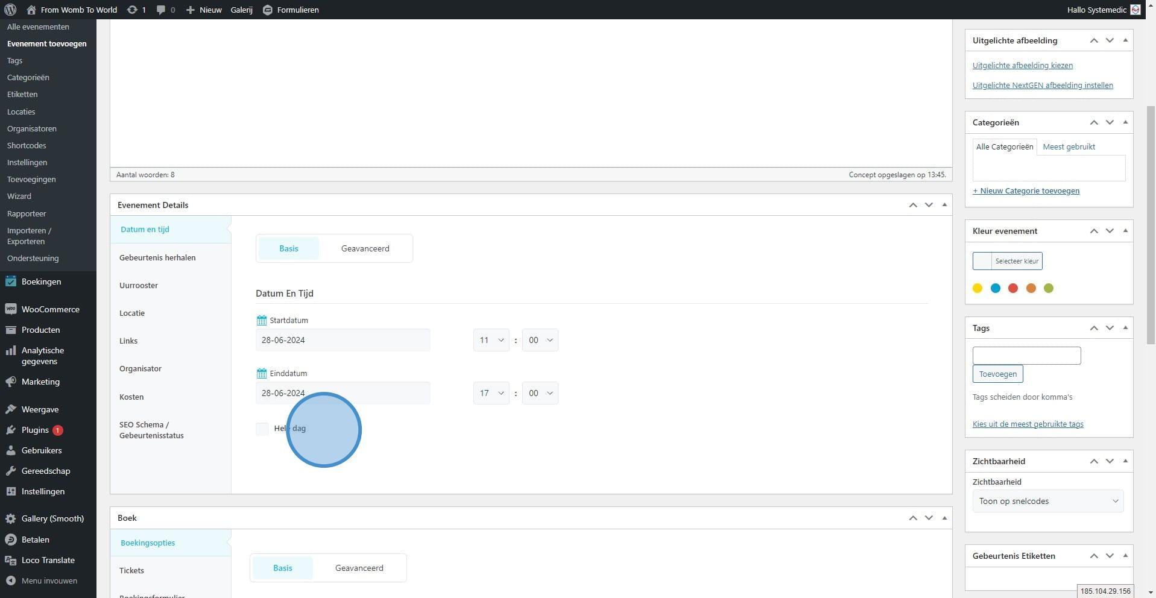Open WooCommerce from the sidebar icon

[x=10, y=309]
